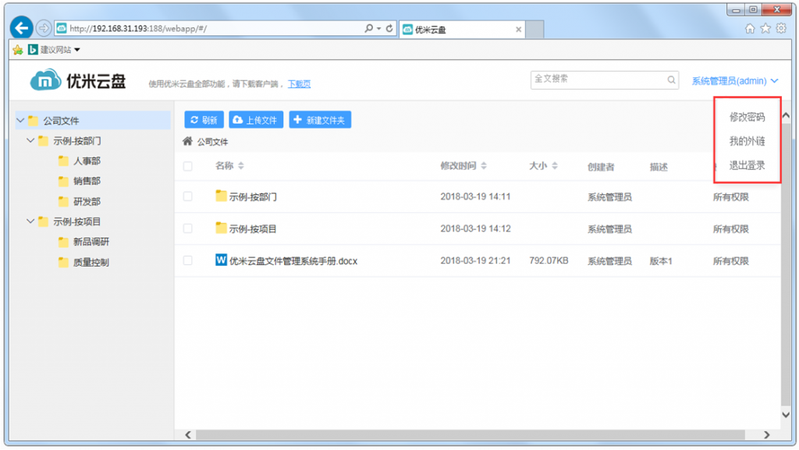The image size is (799, 450).
Task: Click the 示例-按部门 folder icon in file list
Action: tap(221, 197)
